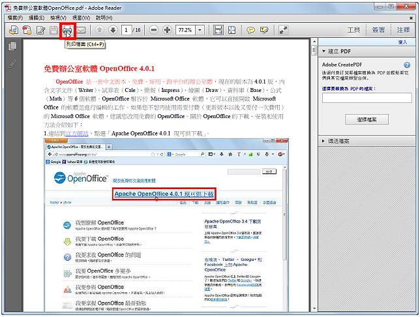This screenshot has height=317, width=420.
Task: Click the 我要下載 OpenOffice row in document
Action: click(127, 241)
